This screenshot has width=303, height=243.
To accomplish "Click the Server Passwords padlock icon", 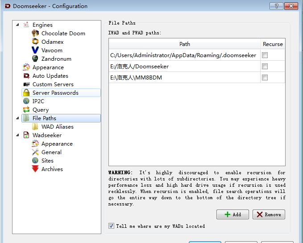I will [x=26, y=92].
